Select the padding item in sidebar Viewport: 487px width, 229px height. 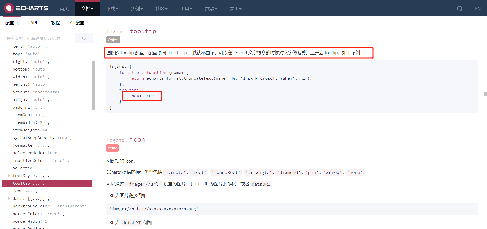[27, 107]
